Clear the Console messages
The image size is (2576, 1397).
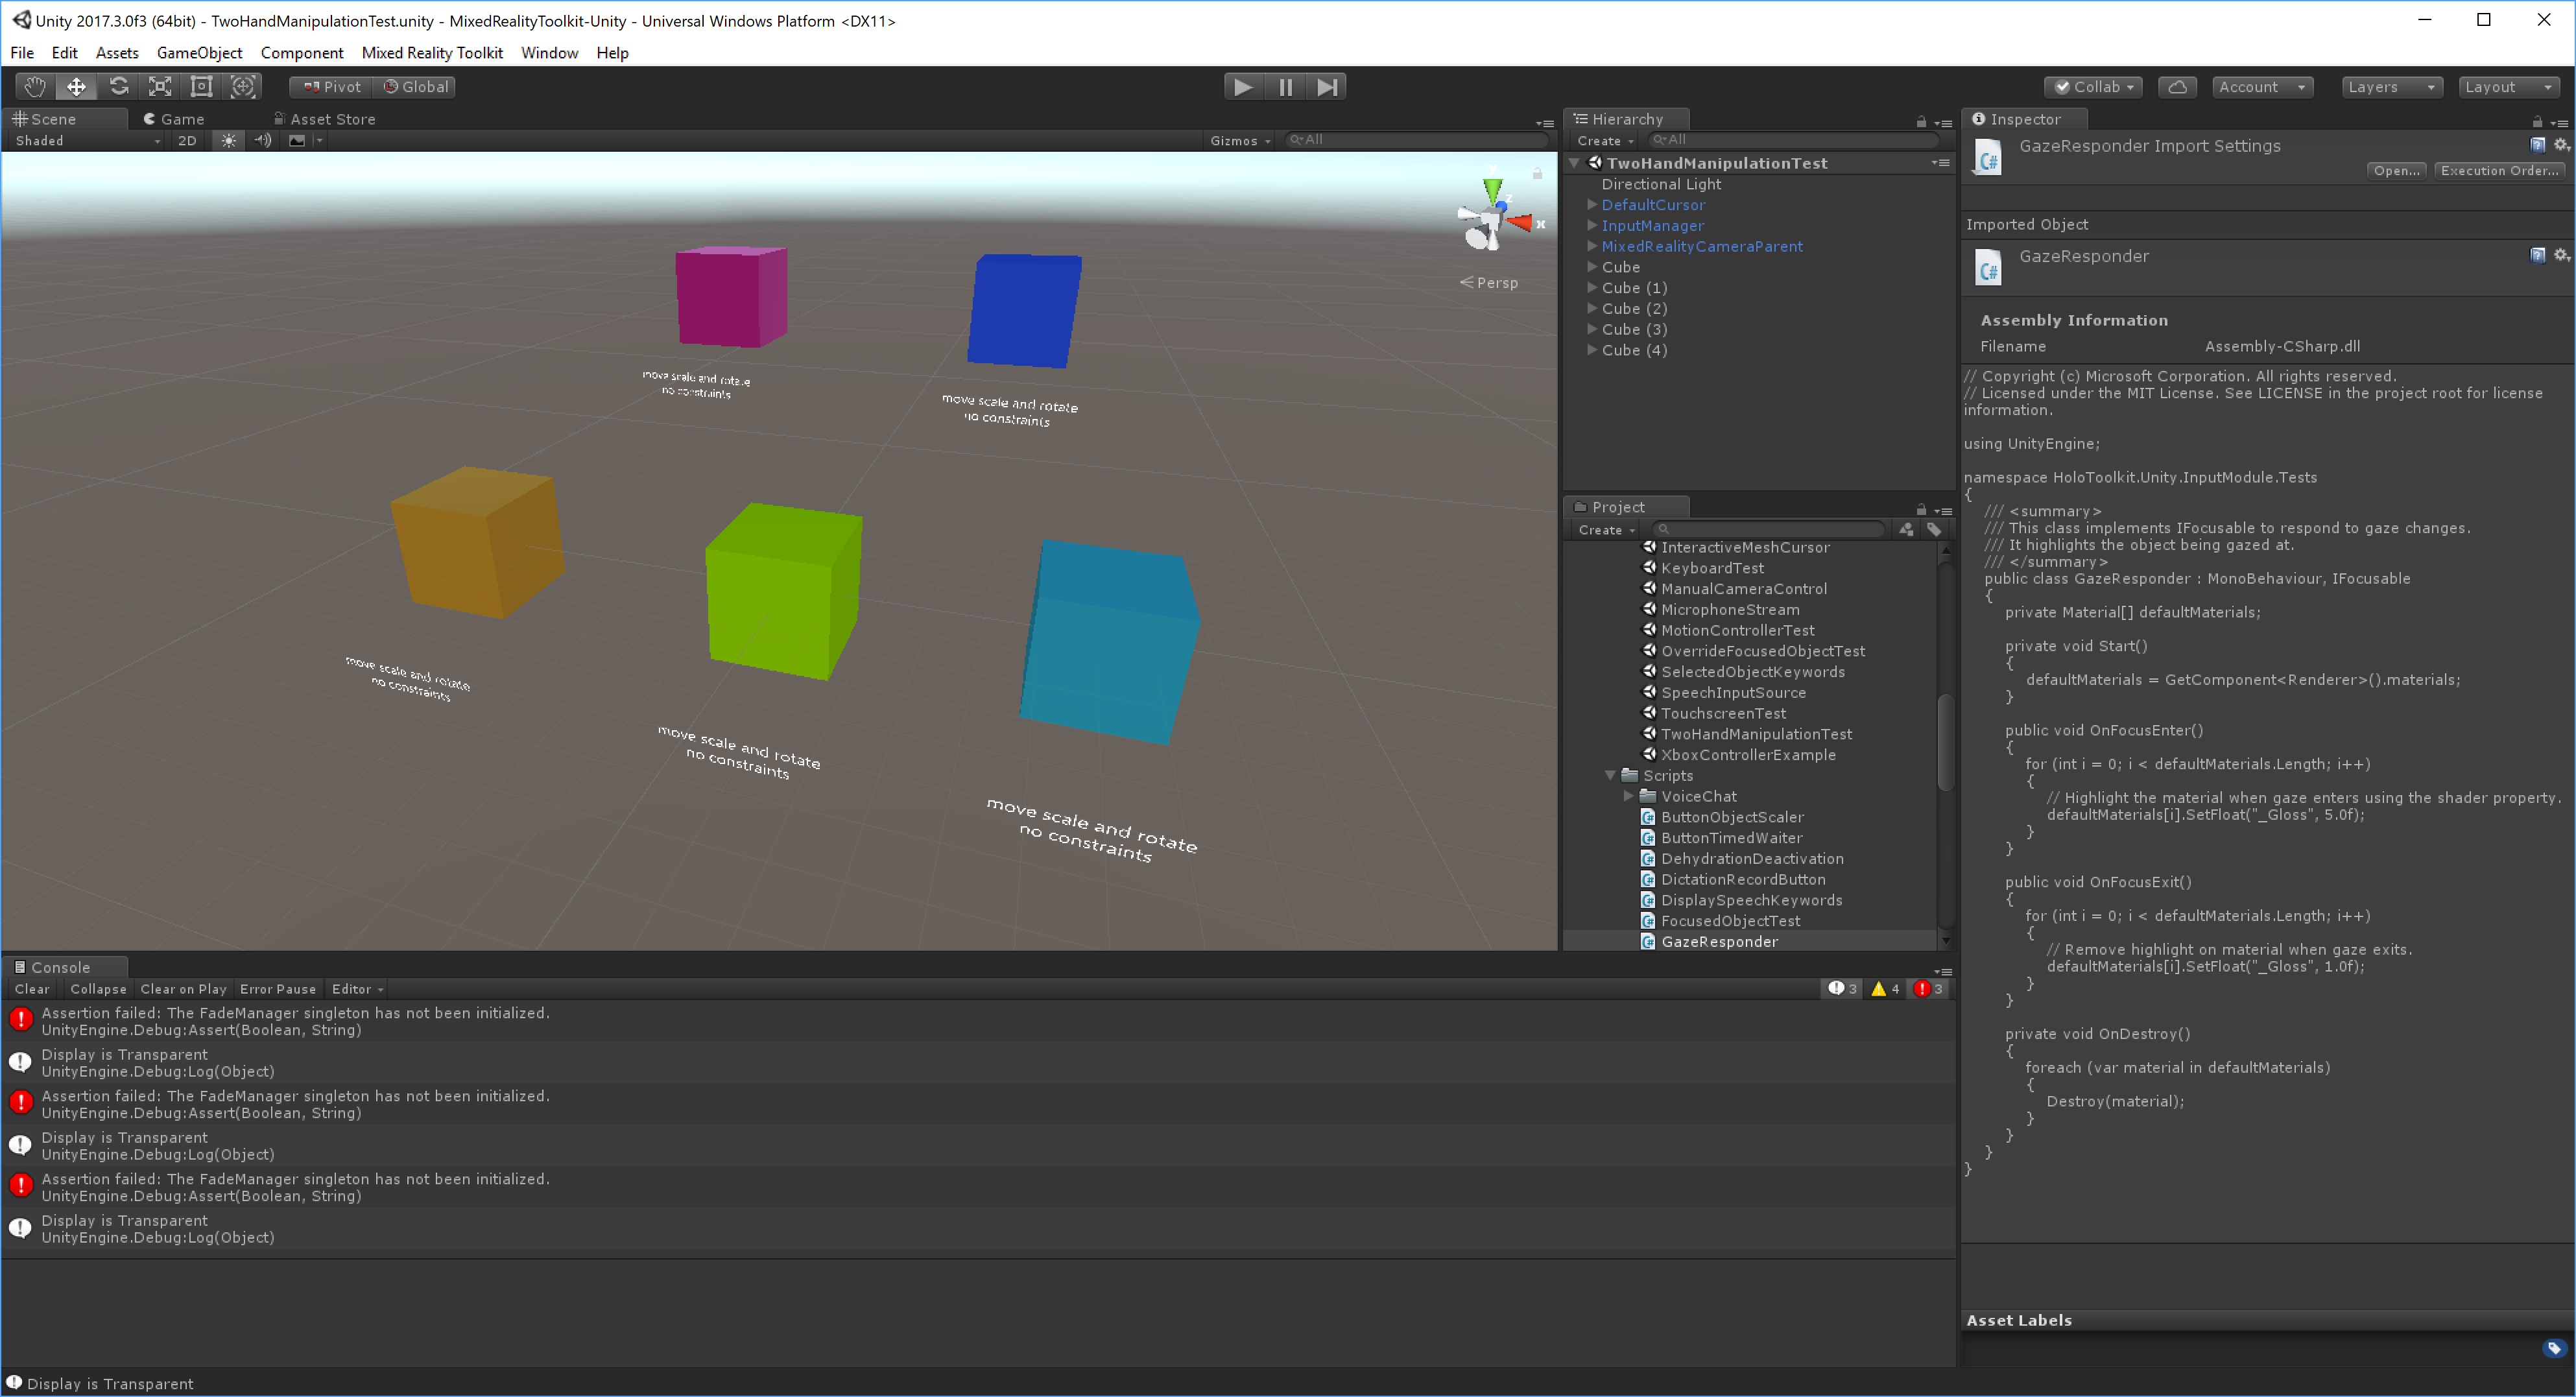[x=32, y=989]
